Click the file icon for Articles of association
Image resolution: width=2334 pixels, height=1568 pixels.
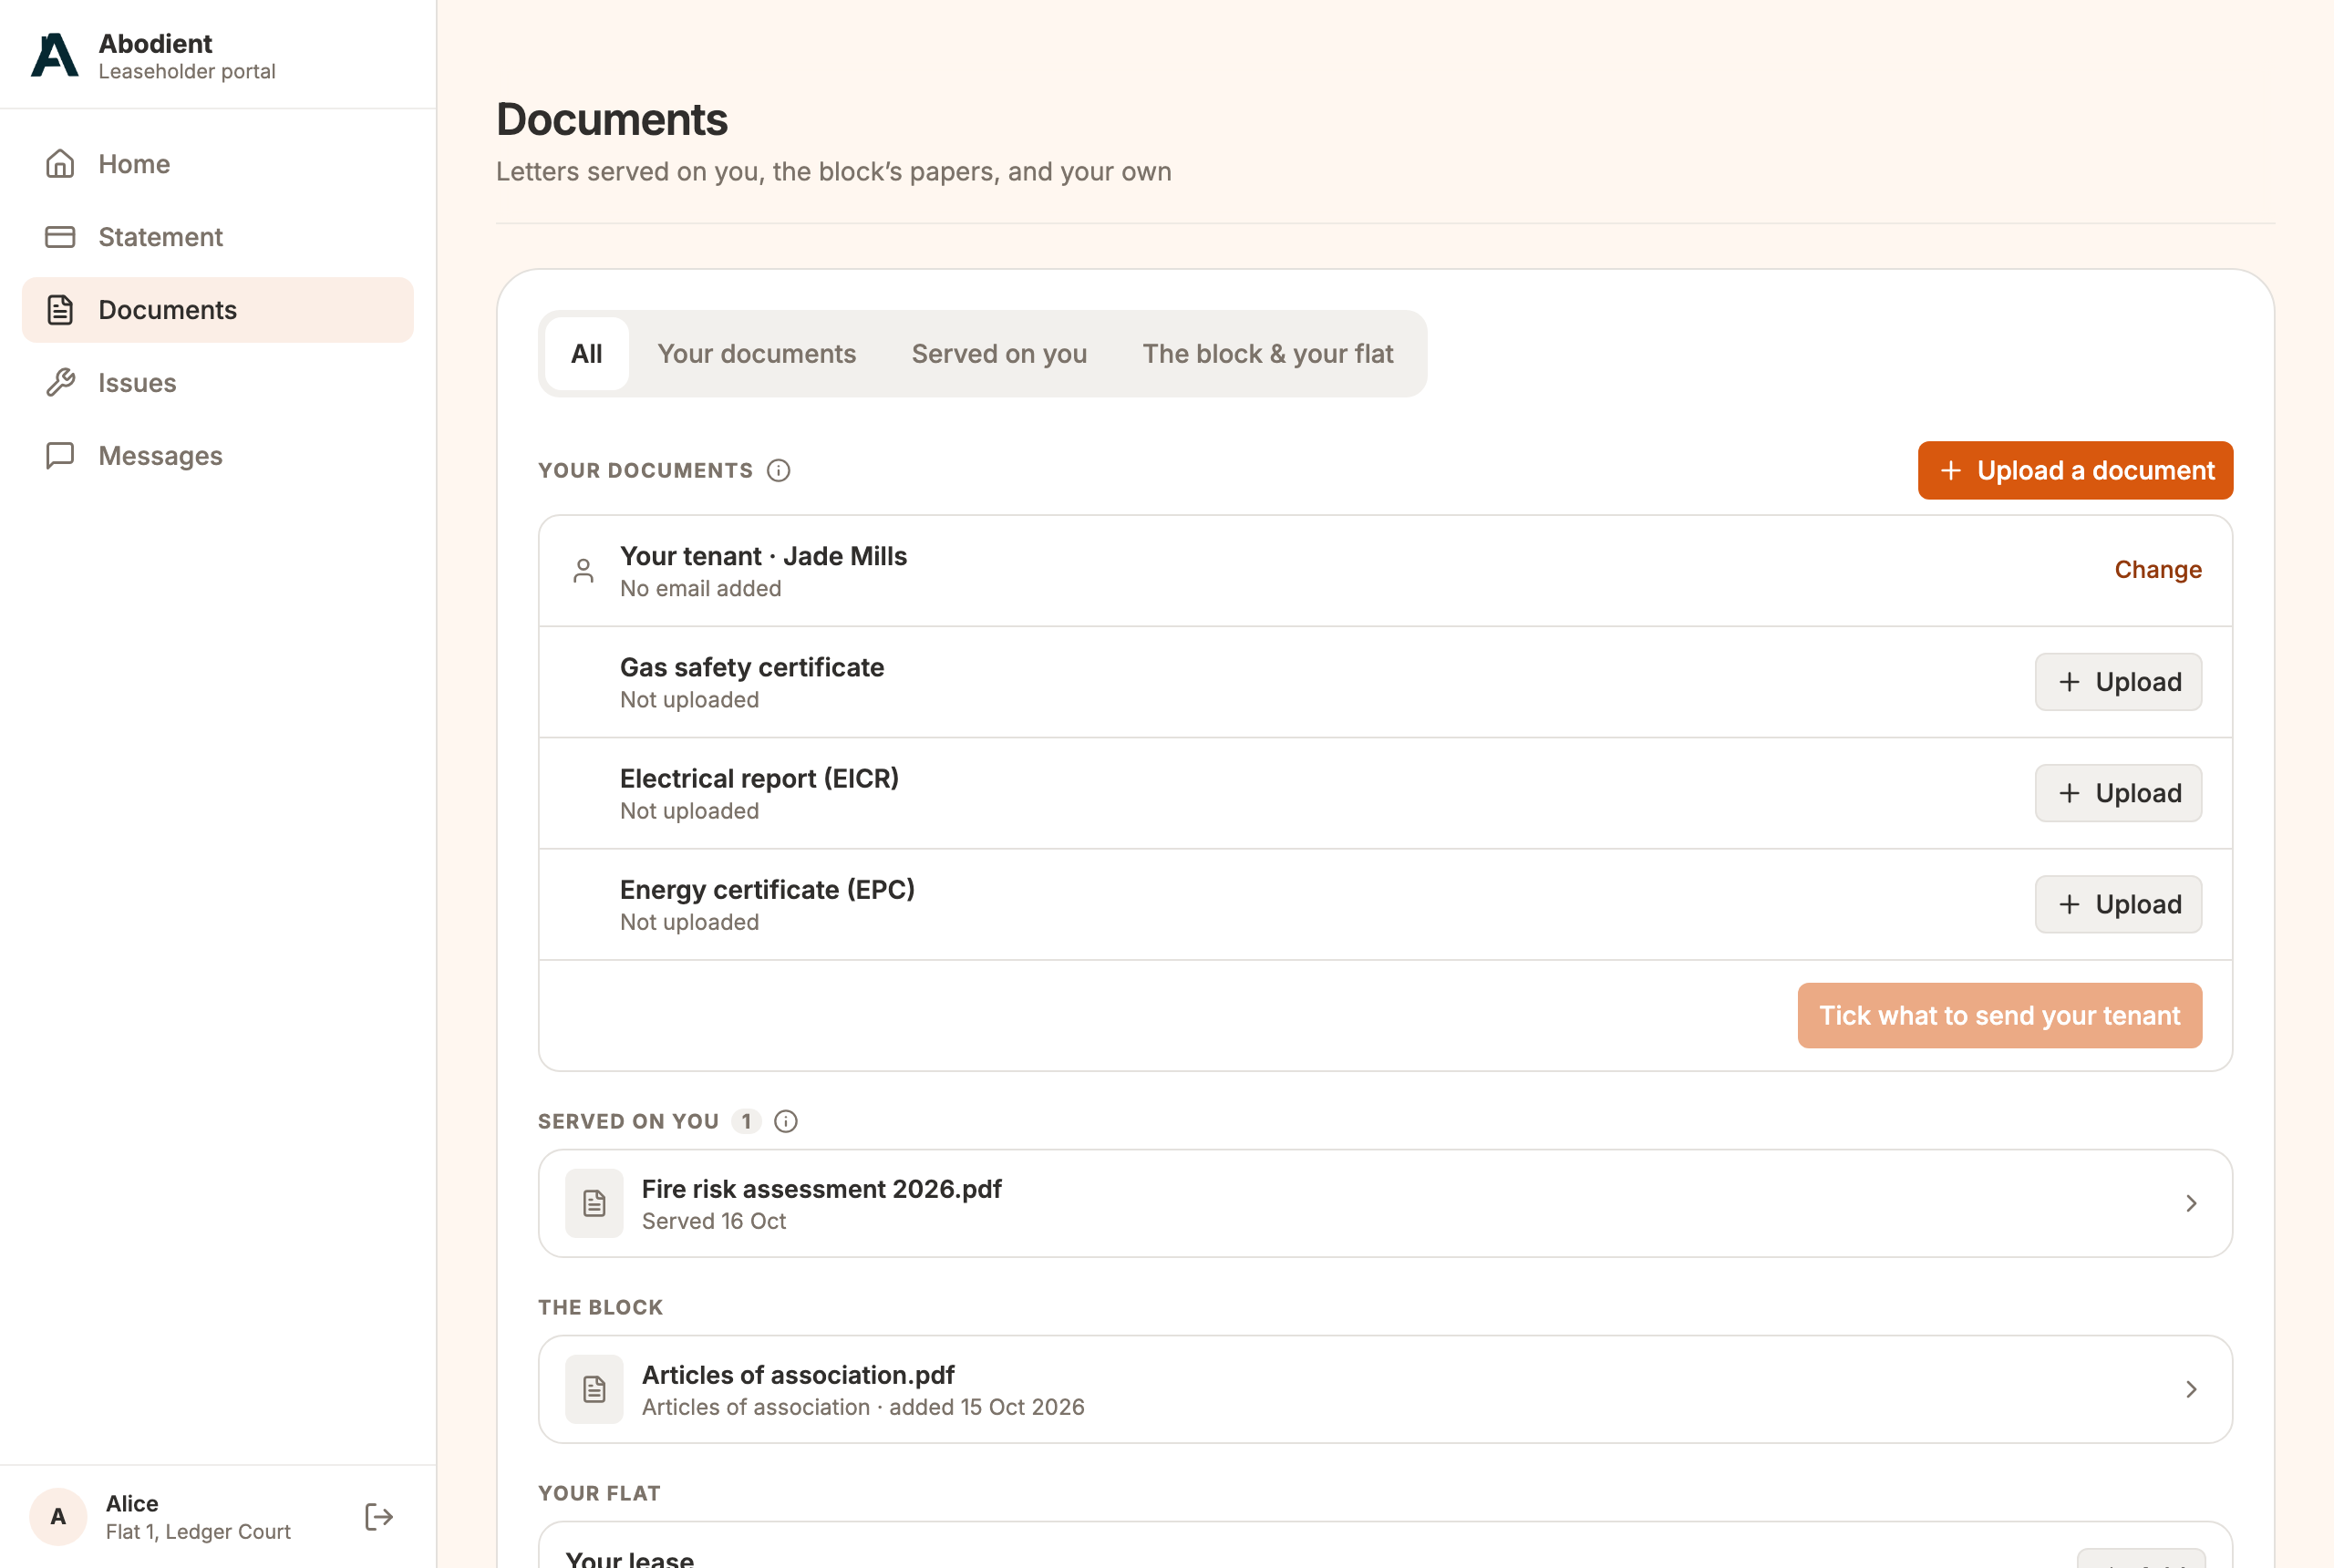click(x=594, y=1389)
